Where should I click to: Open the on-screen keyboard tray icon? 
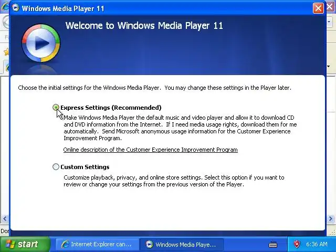pos(273,244)
